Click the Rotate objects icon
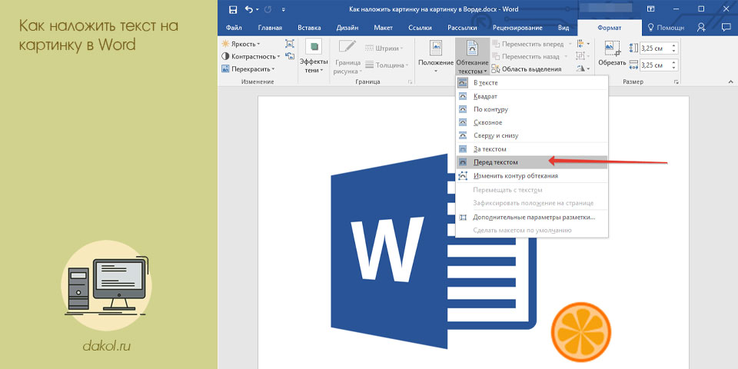This screenshot has width=738, height=369. coord(583,69)
